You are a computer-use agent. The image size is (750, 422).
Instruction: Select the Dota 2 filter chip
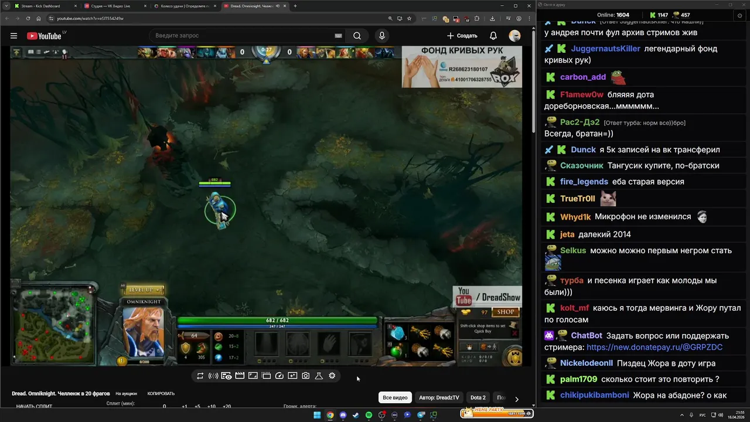[478, 397]
